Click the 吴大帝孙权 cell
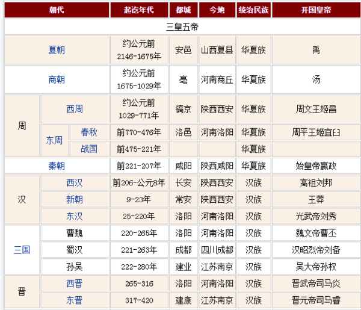Viewport: 361px width, 310px height. [316, 267]
